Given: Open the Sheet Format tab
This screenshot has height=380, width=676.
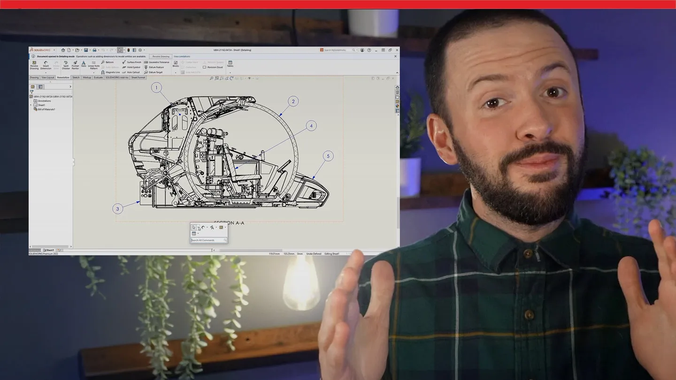Looking at the screenshot, I should click(138, 77).
